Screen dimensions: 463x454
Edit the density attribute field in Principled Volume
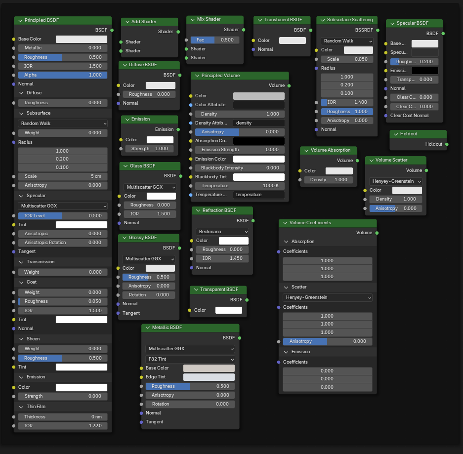pos(258,123)
